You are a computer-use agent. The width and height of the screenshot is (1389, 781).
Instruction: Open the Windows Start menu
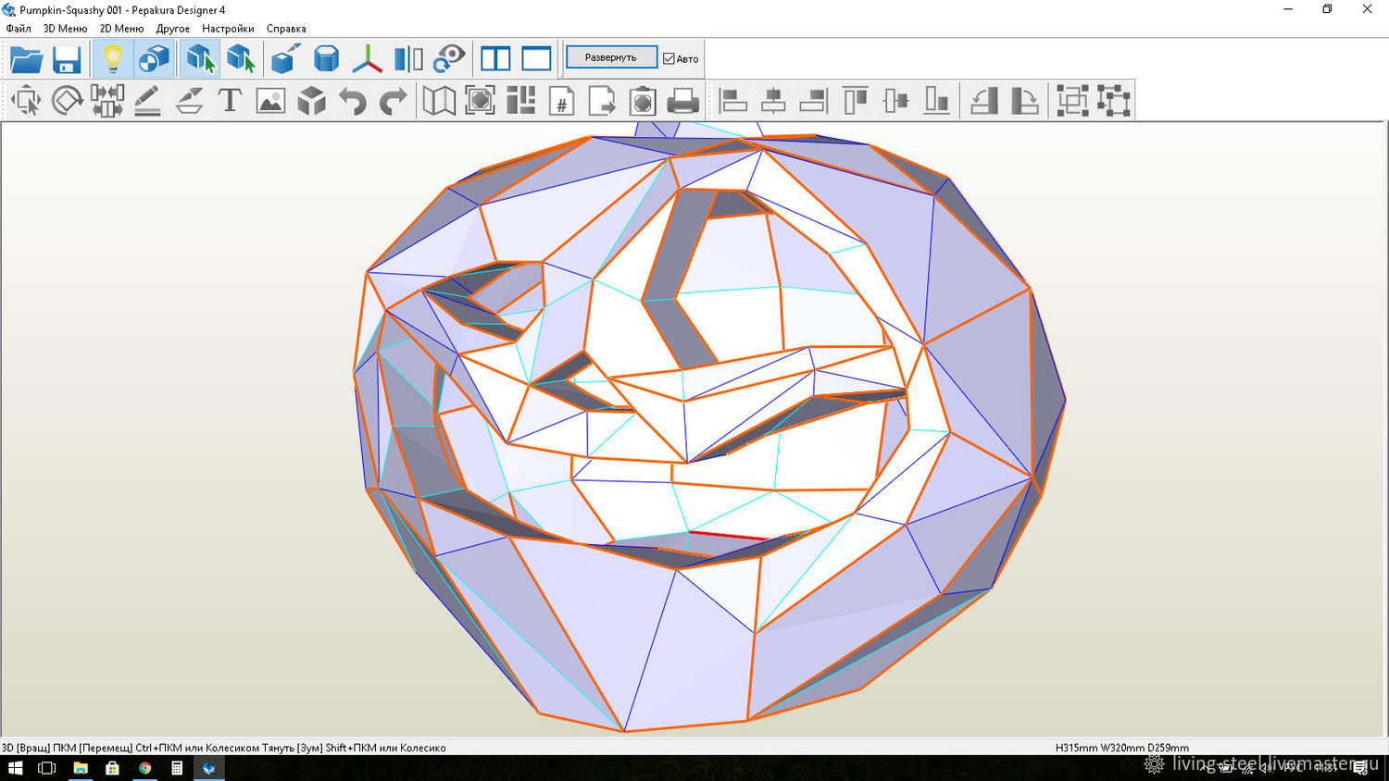15,768
